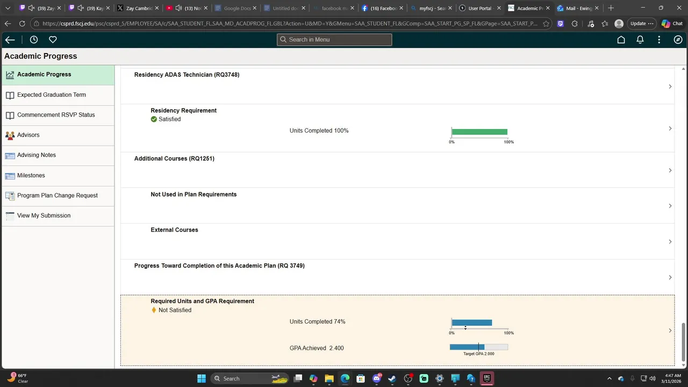The image size is (688, 387).
Task: Open Commencement RSVP Status in sidebar
Action: tap(58, 115)
